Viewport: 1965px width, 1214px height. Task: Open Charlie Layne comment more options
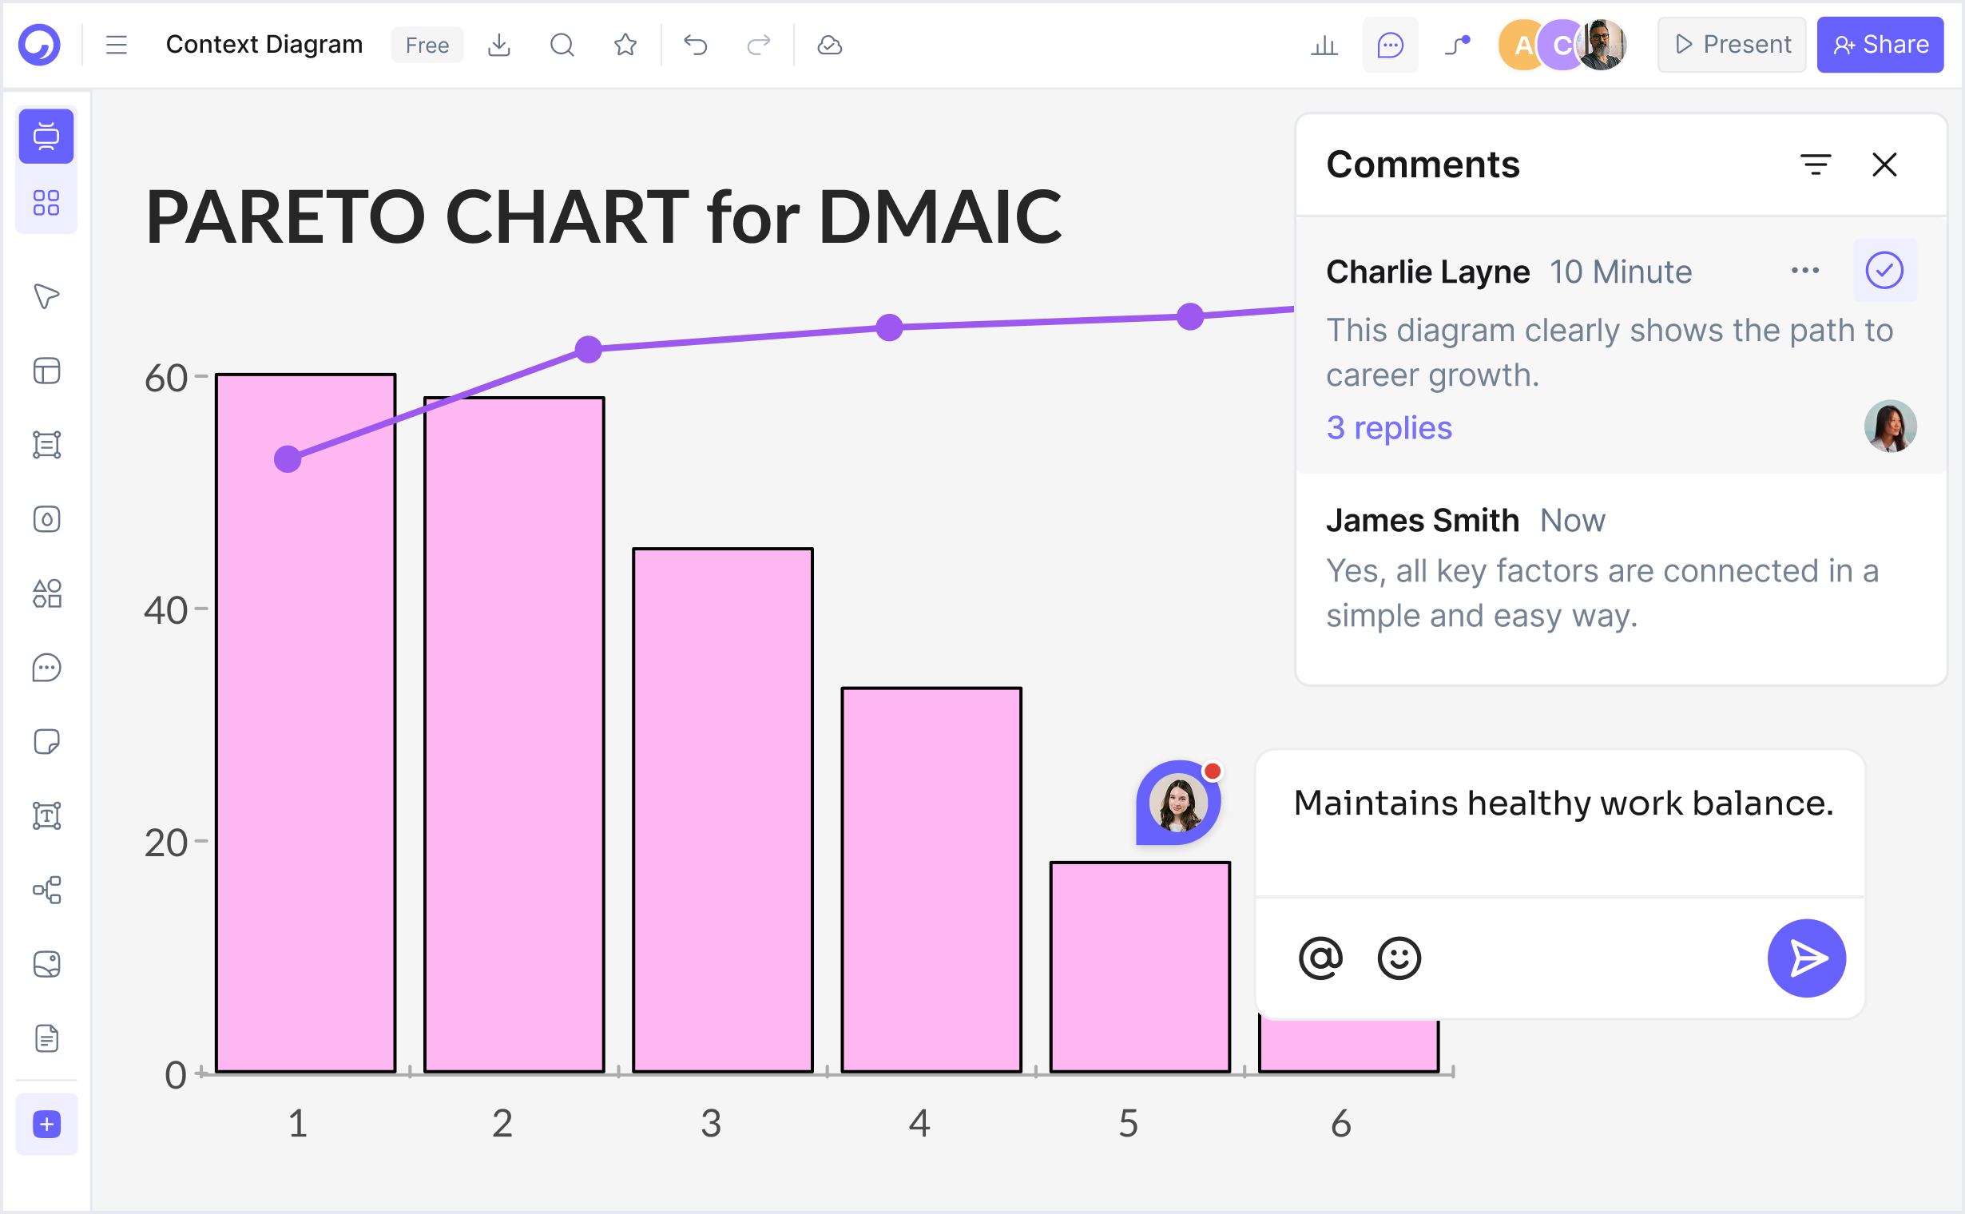1804,271
